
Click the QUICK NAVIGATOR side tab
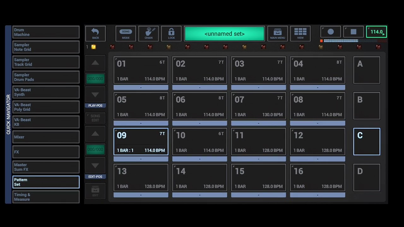(9, 114)
